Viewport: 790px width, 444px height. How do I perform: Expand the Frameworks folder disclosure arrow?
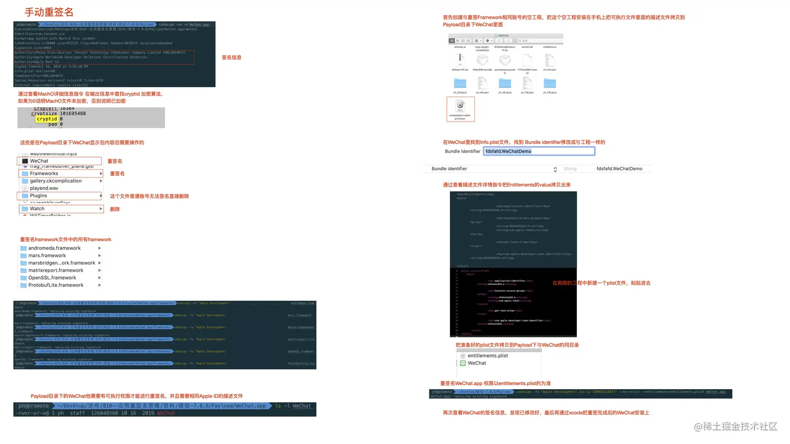pos(100,173)
